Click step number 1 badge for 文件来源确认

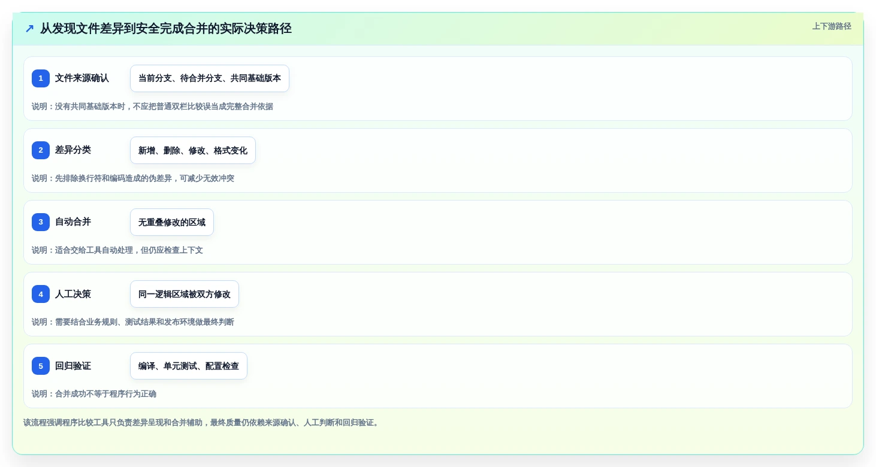click(41, 78)
